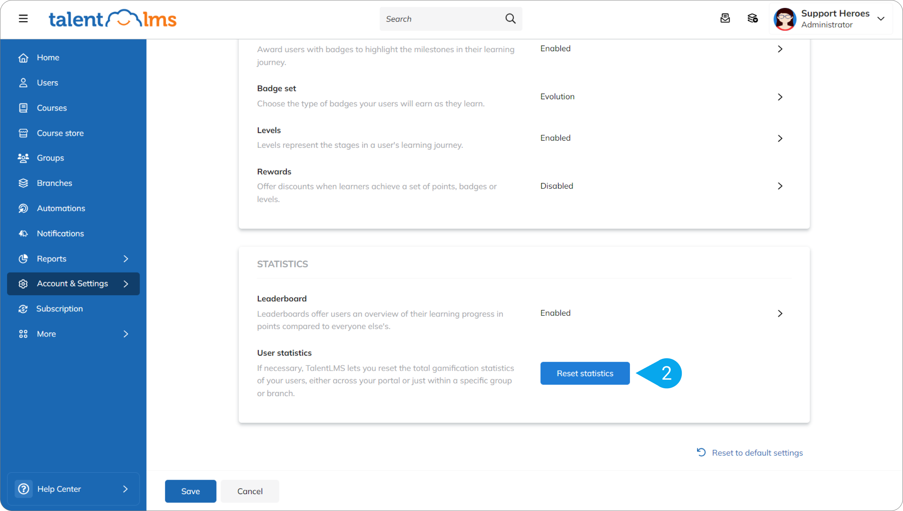Click the Help Center question icon
Viewport: 903px width, 511px height.
pos(24,489)
